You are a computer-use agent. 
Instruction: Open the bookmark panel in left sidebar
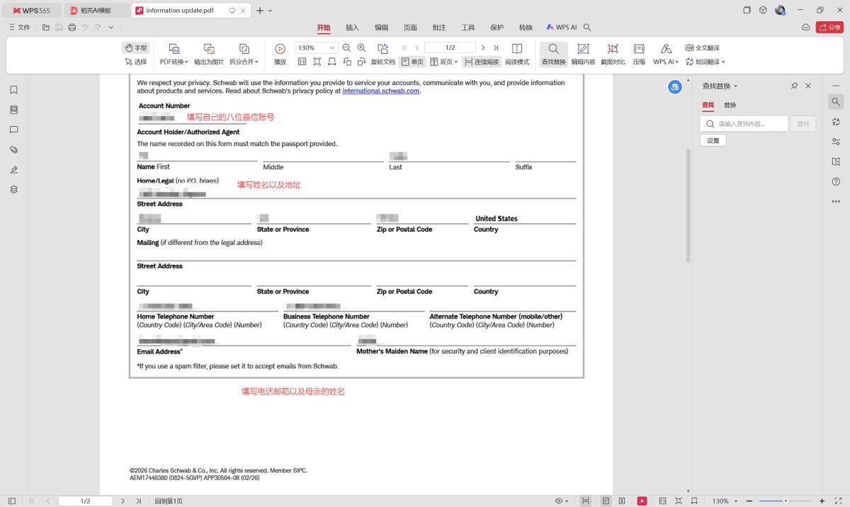pos(13,90)
